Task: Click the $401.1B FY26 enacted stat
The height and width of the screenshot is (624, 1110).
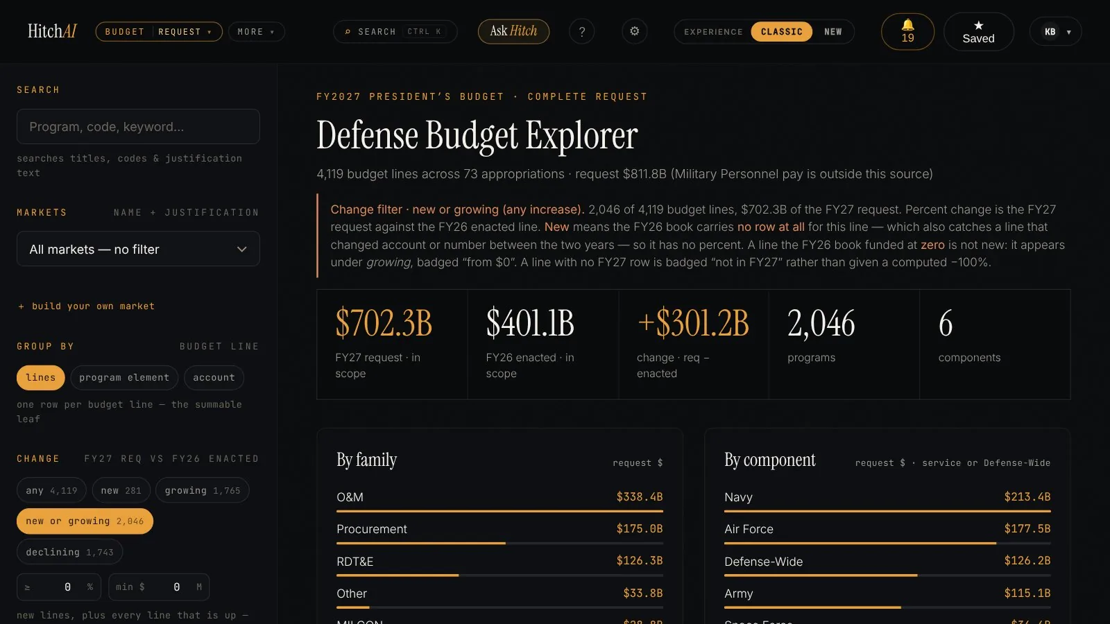Action: pyautogui.click(x=543, y=344)
